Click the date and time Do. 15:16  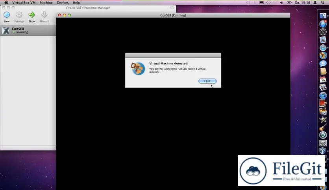click(x=302, y=3)
